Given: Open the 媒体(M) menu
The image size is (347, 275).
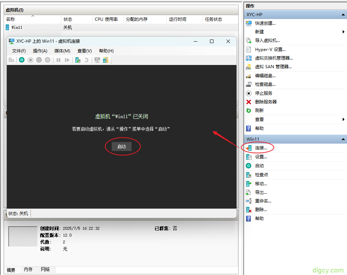Looking at the screenshot, I should [x=62, y=51].
